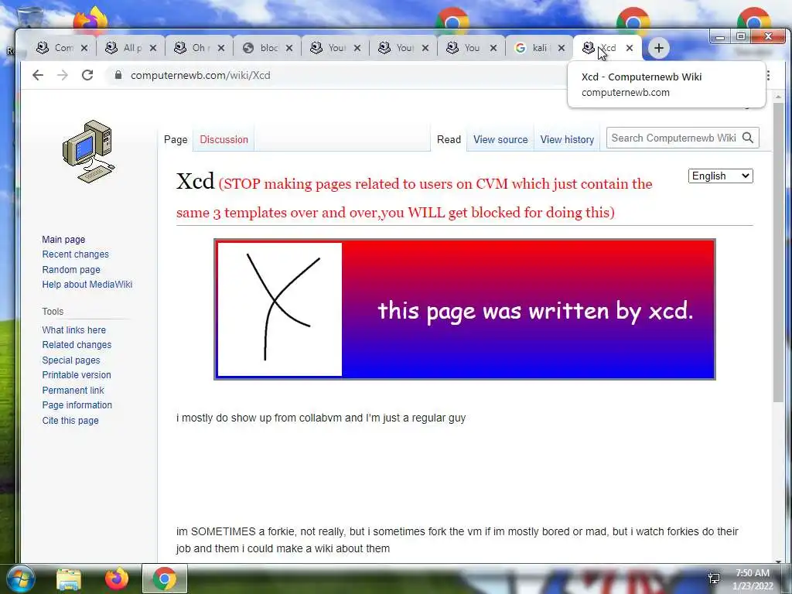The width and height of the screenshot is (792, 594).
Task: Open View history tab
Action: pos(567,139)
